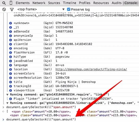
Task: Select the first document.querySelectorAll command entry
Action: [x=41, y=107]
